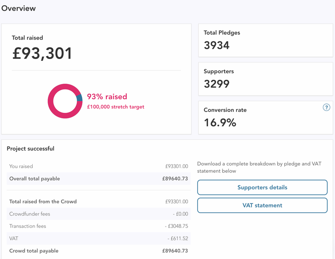The width and height of the screenshot is (335, 259).
Task: Click the VAT amount £611.52
Action: pyautogui.click(x=178, y=239)
